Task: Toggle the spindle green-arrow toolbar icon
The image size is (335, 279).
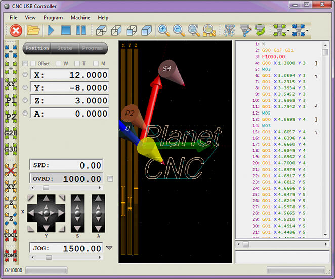Action: 260,30
